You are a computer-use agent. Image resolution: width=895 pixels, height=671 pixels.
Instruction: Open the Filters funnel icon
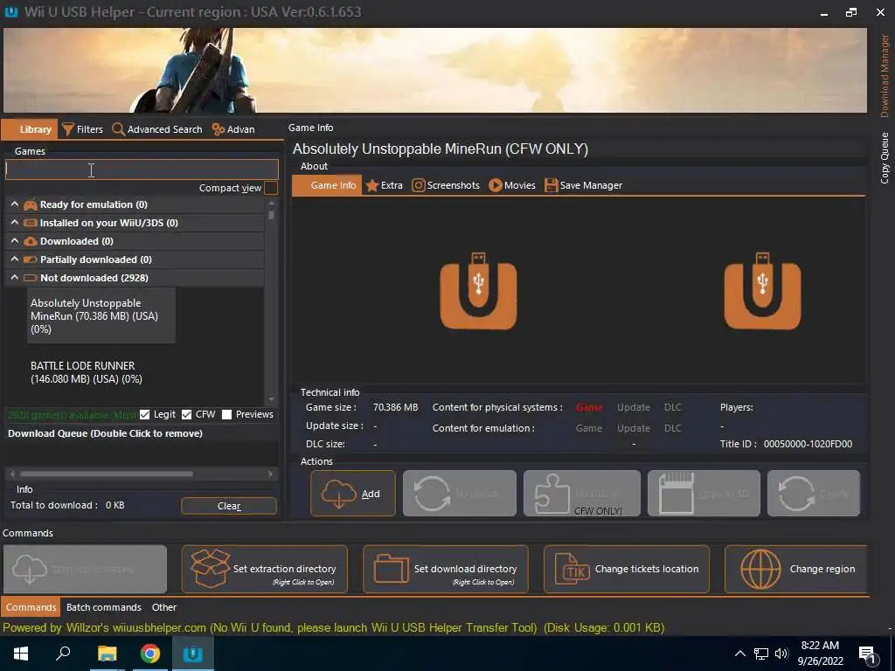[x=68, y=129]
